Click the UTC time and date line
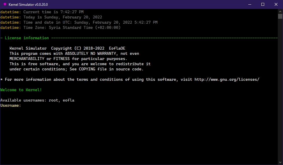Screen dimensions: 283x165 (x=90, y=22)
